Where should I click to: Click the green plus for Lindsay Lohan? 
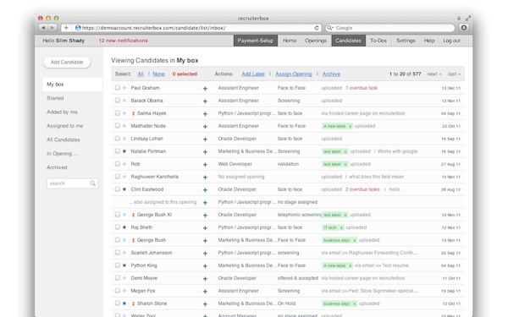point(205,139)
